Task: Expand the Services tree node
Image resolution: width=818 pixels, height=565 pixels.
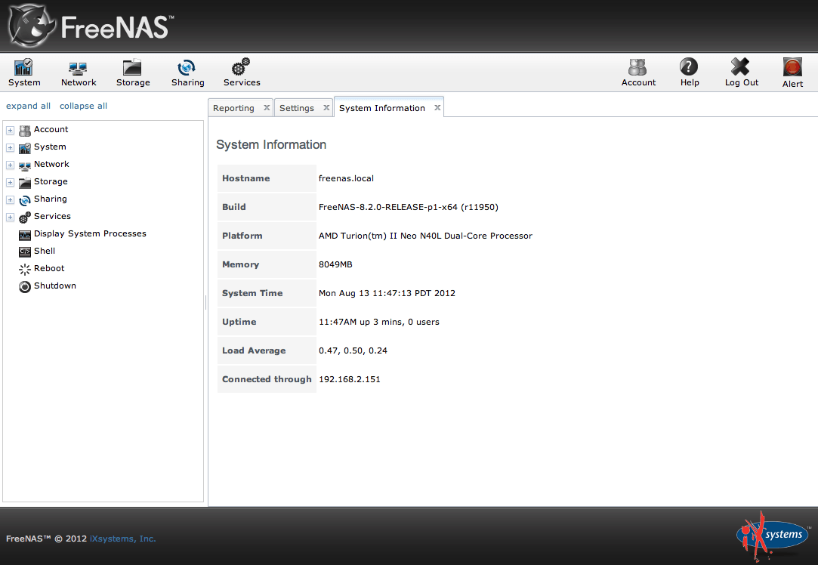Action: [10, 217]
